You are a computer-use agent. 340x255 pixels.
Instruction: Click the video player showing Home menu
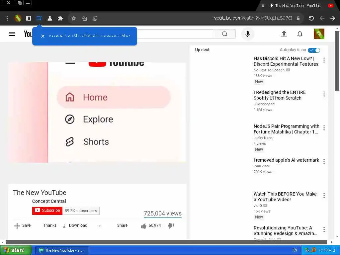click(x=97, y=112)
